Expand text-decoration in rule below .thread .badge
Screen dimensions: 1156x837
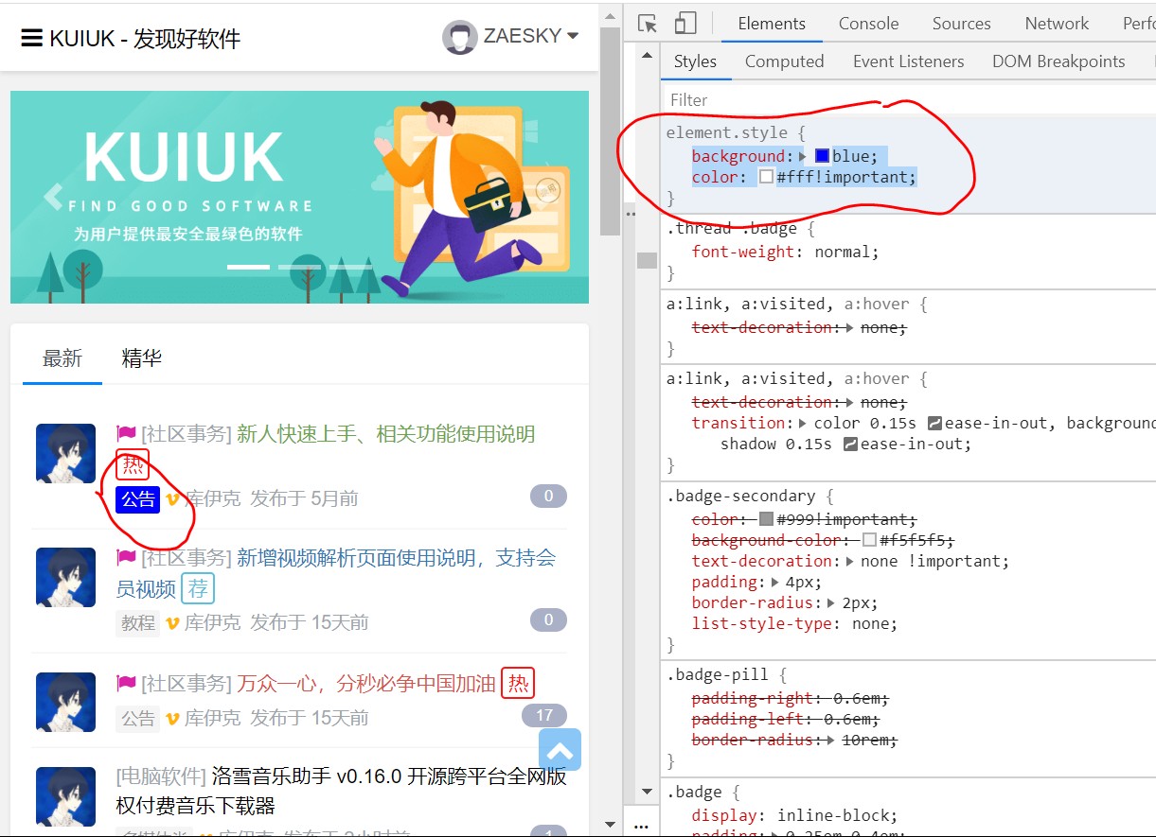click(849, 327)
